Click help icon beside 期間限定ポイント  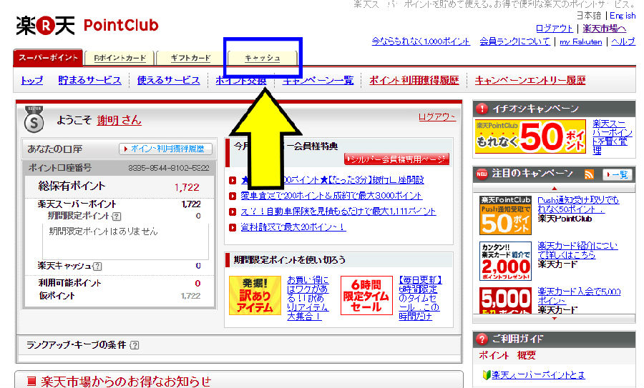pos(117,216)
